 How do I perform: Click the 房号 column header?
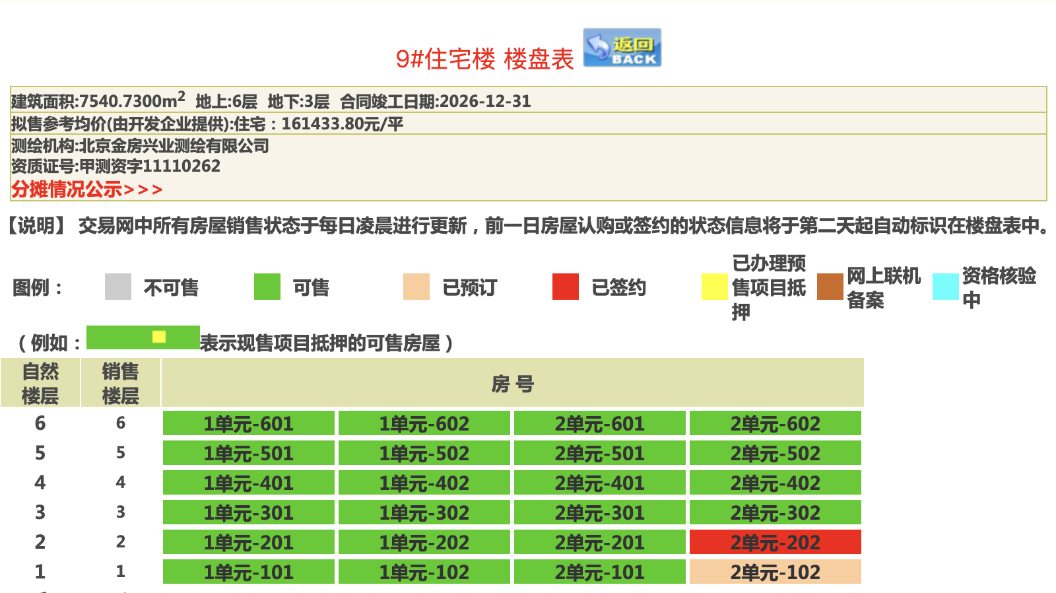pyautogui.click(x=512, y=383)
